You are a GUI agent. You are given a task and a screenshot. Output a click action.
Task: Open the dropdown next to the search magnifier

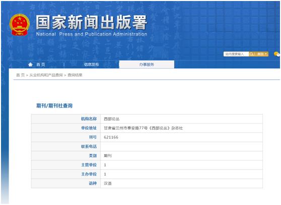[x=262, y=54]
